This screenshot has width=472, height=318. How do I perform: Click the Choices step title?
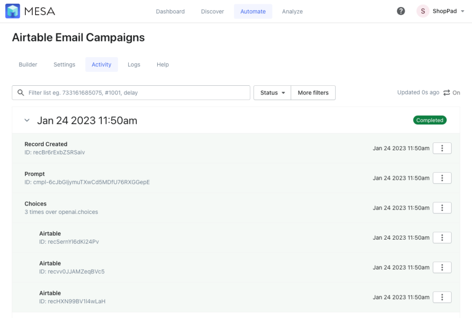pos(35,204)
